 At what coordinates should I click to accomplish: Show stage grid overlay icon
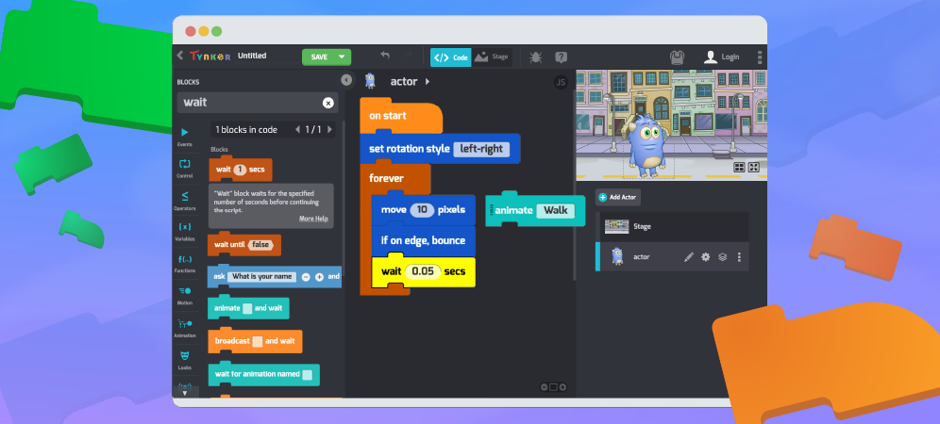tap(740, 168)
